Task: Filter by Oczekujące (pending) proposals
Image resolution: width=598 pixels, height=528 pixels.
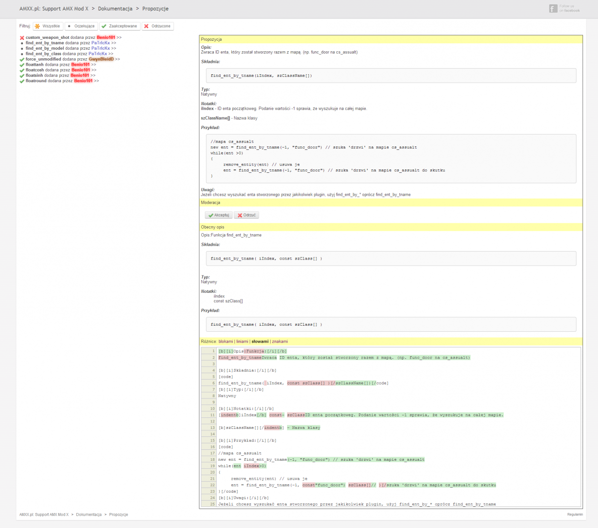Action: [x=81, y=26]
